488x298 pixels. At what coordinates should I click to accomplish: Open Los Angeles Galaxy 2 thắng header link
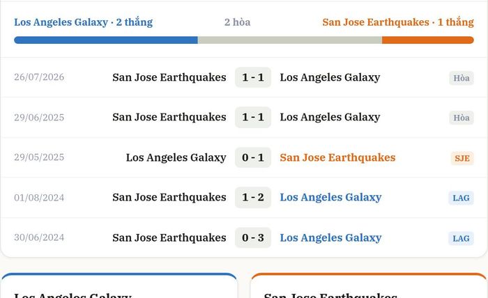click(x=84, y=22)
